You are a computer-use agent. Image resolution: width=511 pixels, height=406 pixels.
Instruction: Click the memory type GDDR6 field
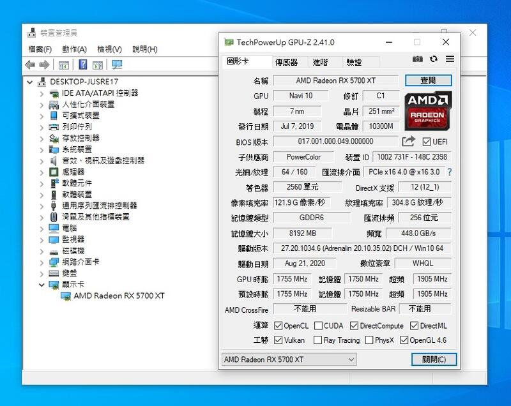(312, 218)
